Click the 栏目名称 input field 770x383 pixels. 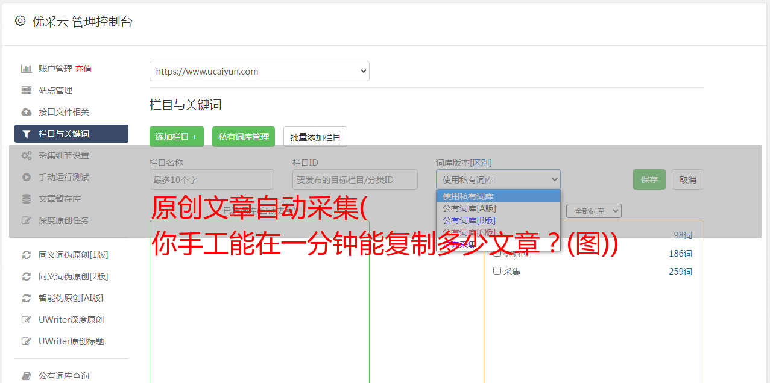(212, 179)
